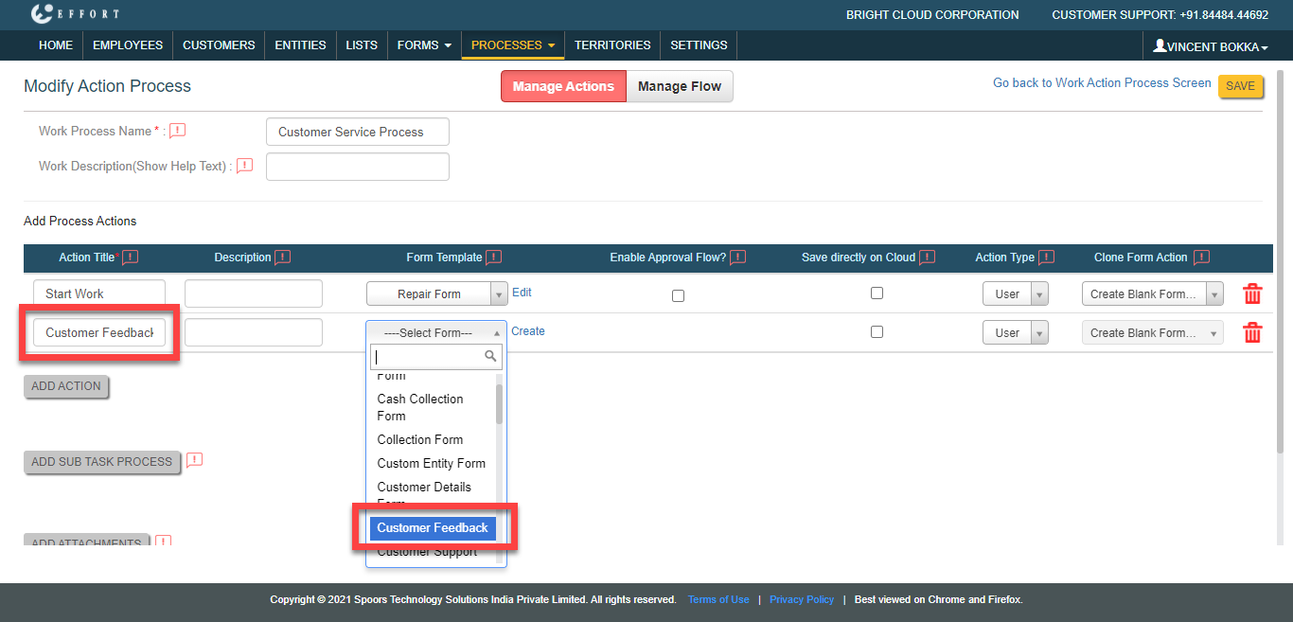
Task: Click help icon in Form Template header
Action: [493, 258]
